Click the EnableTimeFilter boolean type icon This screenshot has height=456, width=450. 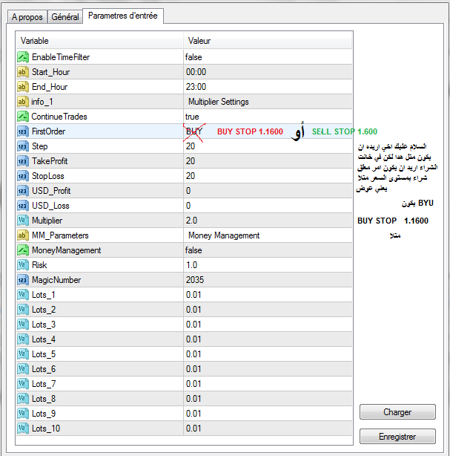click(x=22, y=57)
